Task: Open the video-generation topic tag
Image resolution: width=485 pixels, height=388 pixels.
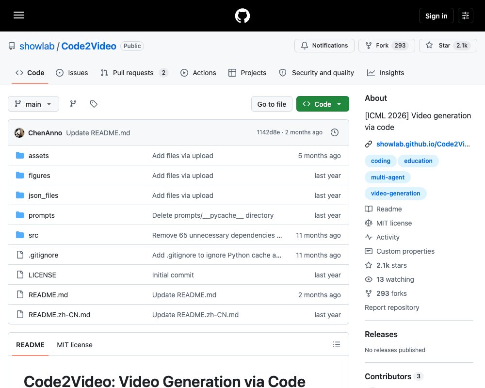Action: click(x=396, y=194)
